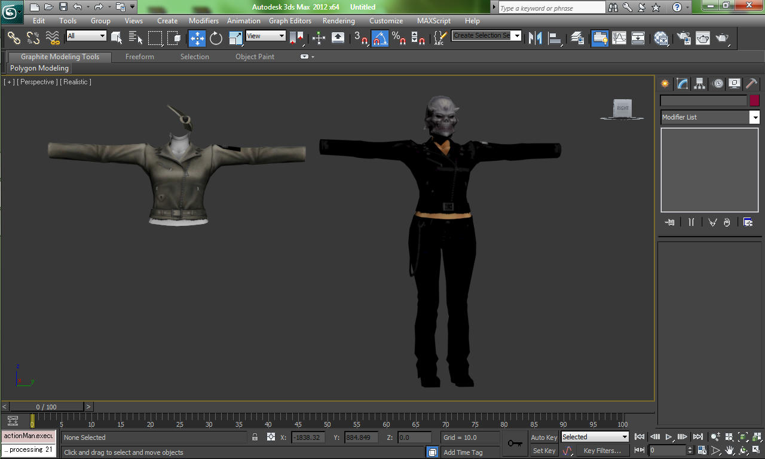Open the Material Editor icon
This screenshot has width=765, height=459.
point(661,38)
